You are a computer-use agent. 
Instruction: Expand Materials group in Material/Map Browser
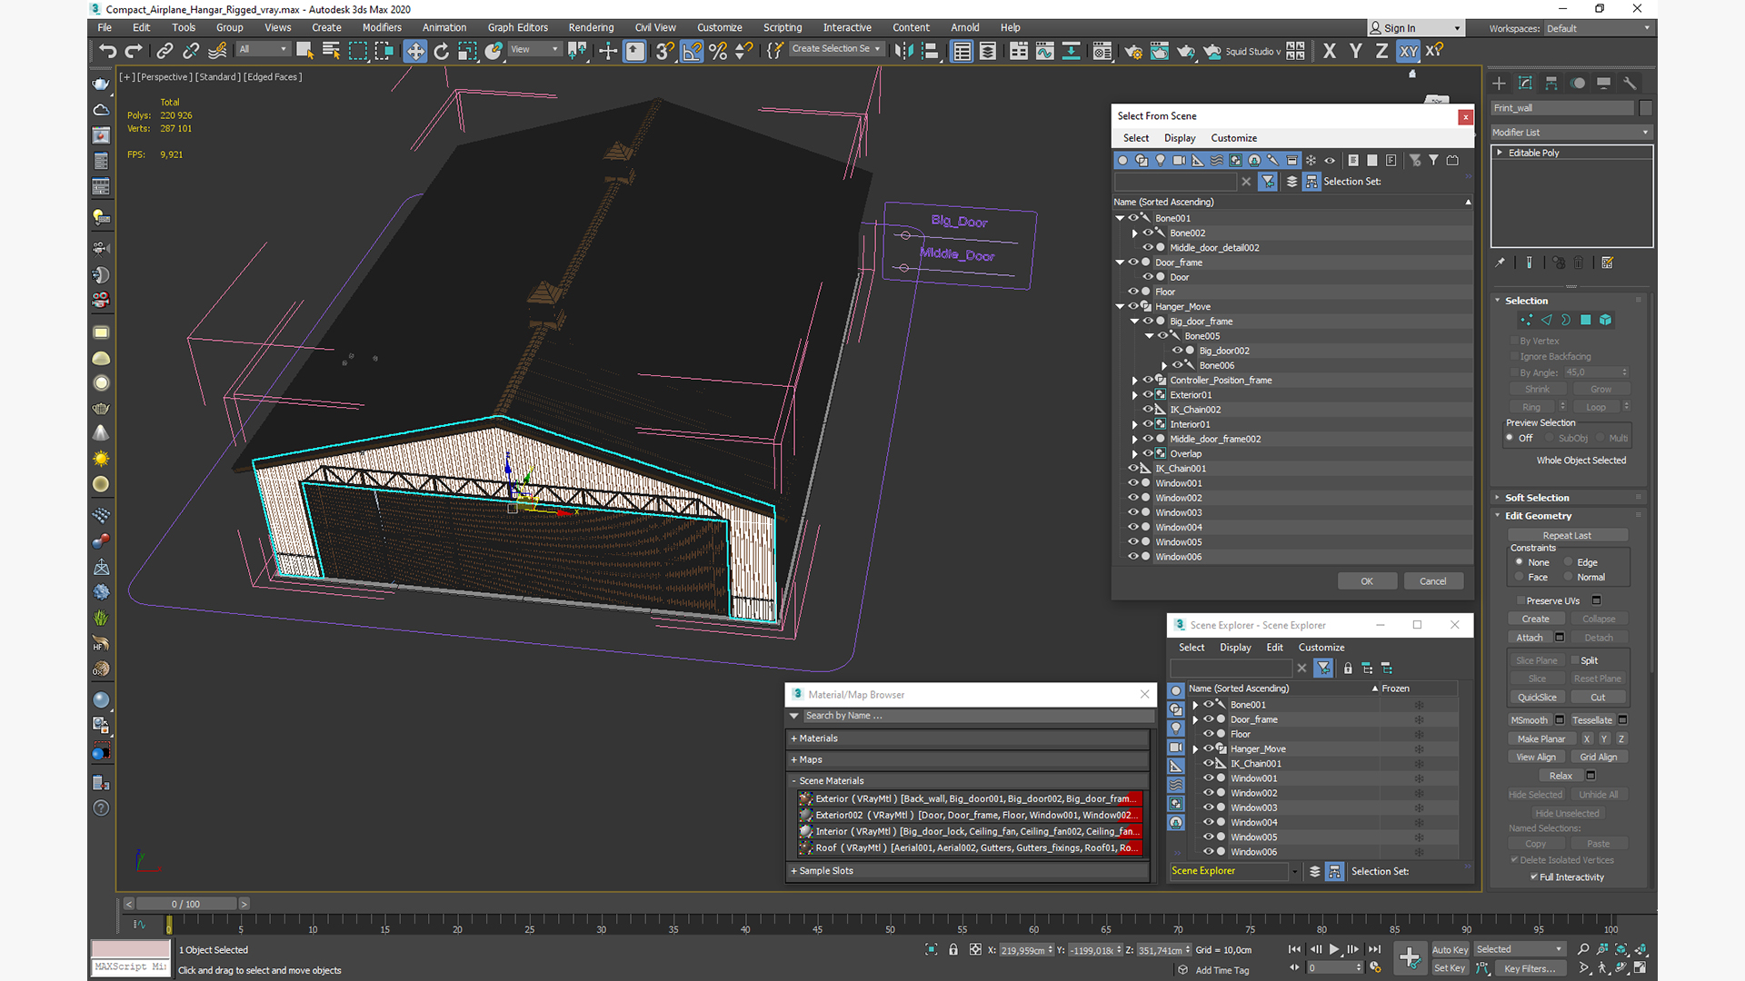[x=967, y=738]
